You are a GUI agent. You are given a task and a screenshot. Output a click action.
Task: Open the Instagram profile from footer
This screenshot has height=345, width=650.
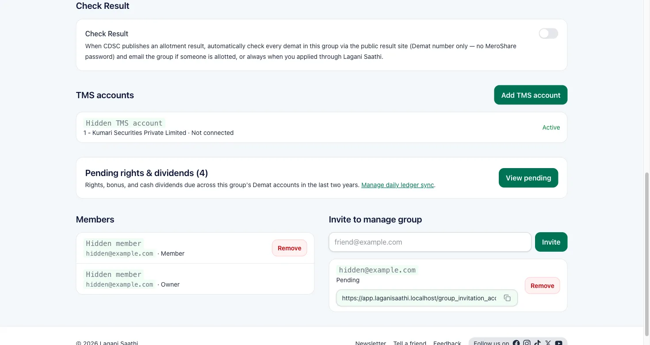[527, 343]
